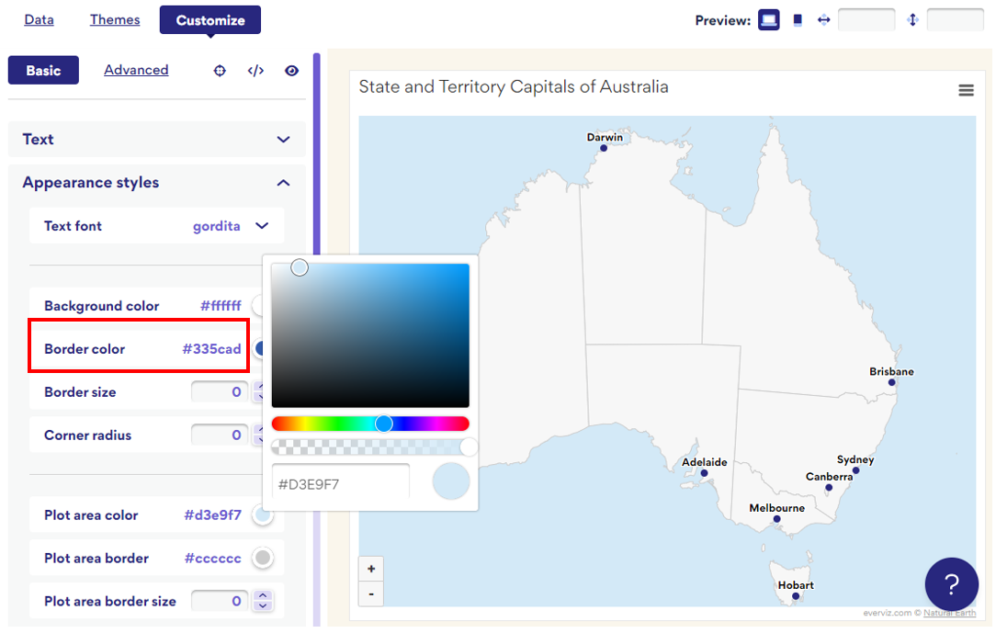Click the horizontal resize arrow icon near Preview
Viewport: 996px width, 633px height.
pos(823,18)
